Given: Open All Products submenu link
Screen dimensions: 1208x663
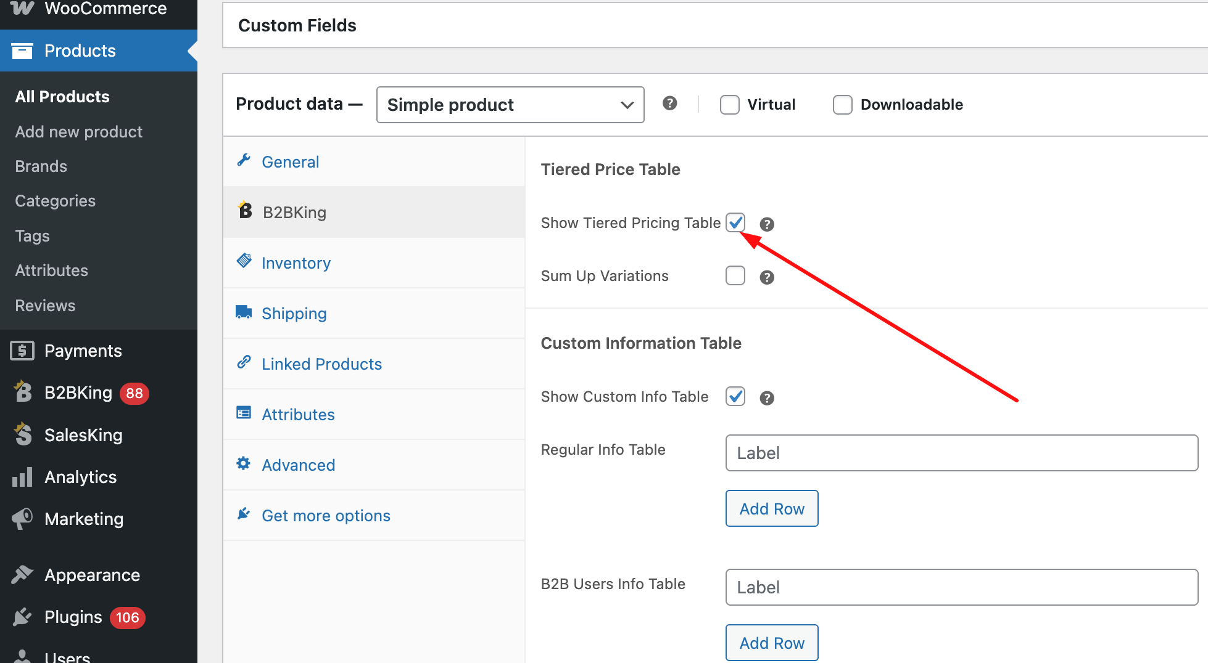Looking at the screenshot, I should 62,97.
